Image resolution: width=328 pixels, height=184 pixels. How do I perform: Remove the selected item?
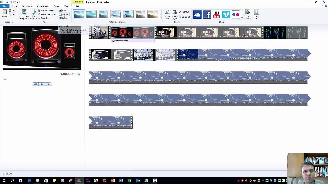[x=184, y=12]
